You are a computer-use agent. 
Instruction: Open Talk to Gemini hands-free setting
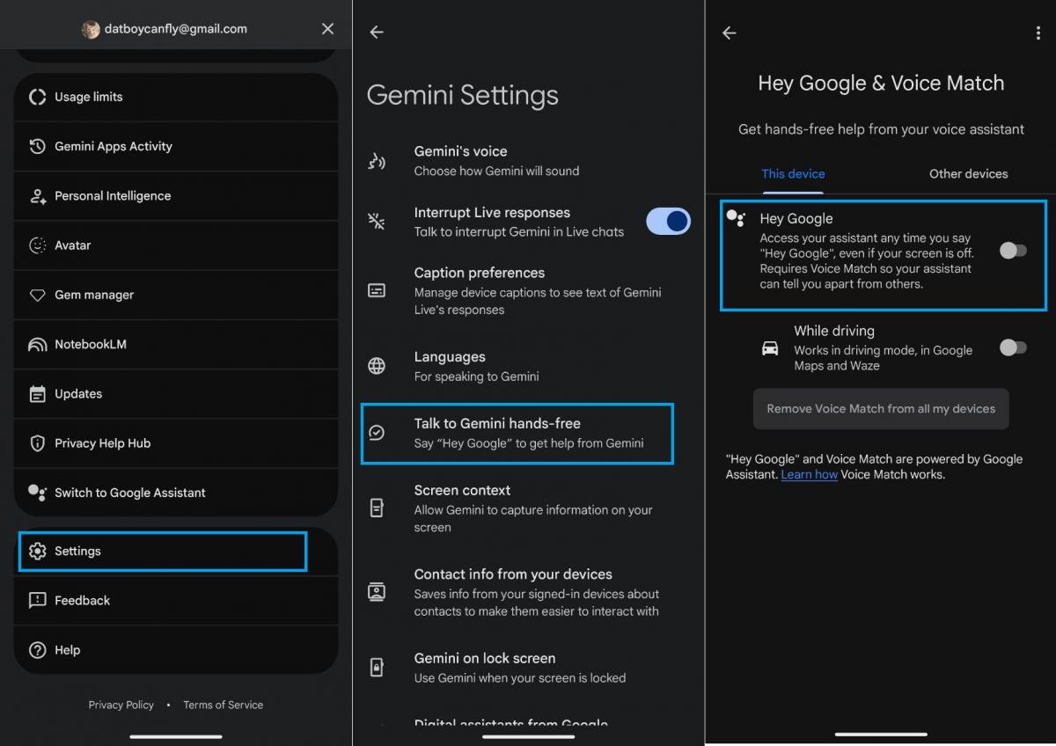point(517,434)
